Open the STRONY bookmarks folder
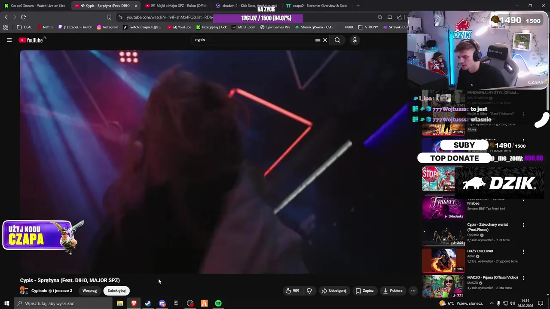The height and width of the screenshot is (309, 550). [x=368, y=27]
